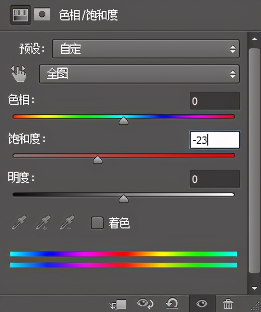The width and height of the screenshot is (261, 312).
Task: Toggle adjustment layer visibility eye
Action: click(202, 304)
